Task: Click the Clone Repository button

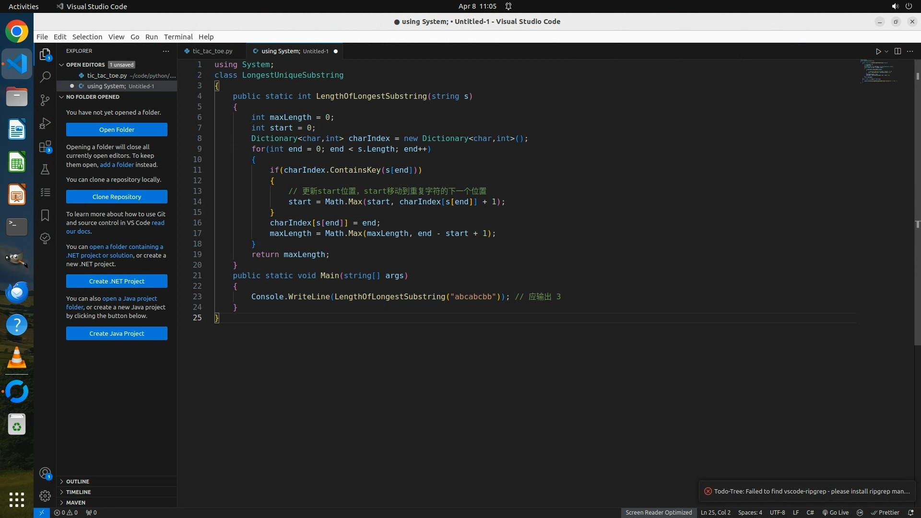Action: tap(117, 197)
